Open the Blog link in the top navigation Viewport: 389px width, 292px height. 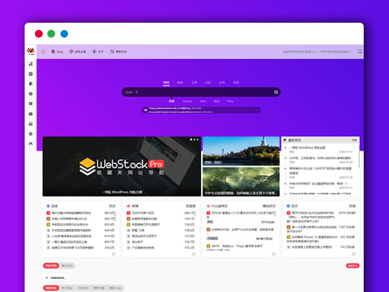pyautogui.click(x=57, y=51)
